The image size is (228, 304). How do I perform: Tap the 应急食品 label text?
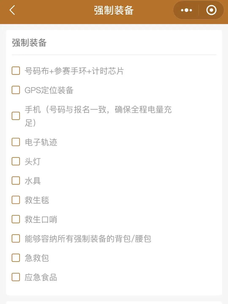point(41,277)
